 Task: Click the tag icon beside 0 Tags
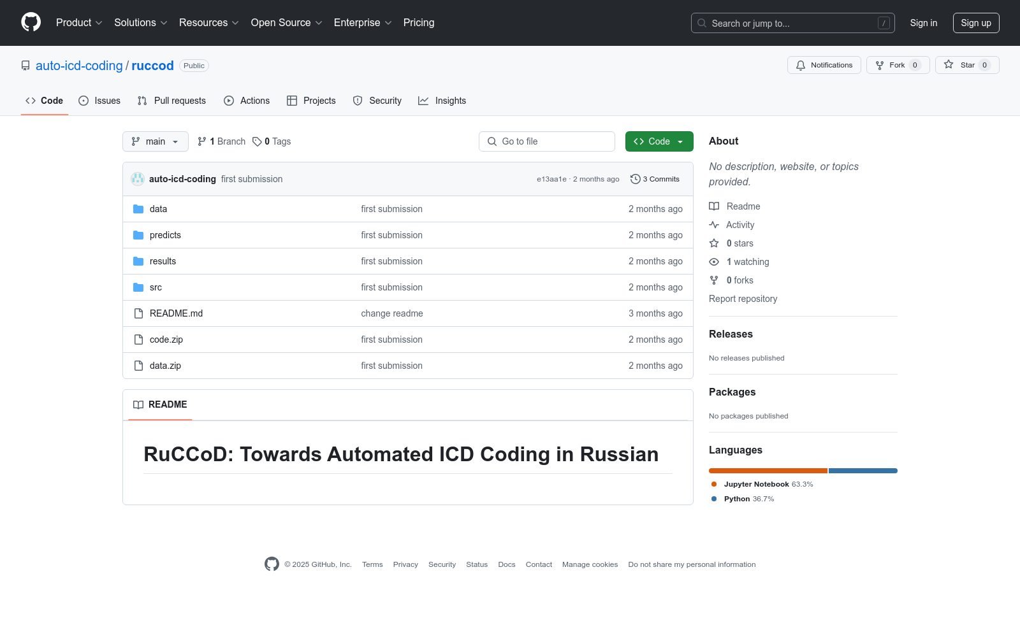tap(257, 141)
